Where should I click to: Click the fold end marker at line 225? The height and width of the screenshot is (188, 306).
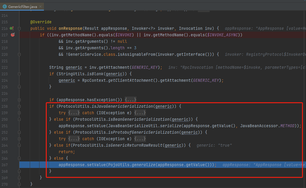[19, 87]
